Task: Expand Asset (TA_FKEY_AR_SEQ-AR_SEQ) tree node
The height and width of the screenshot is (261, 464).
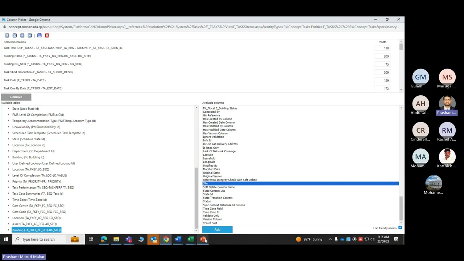Action: pos(9,224)
